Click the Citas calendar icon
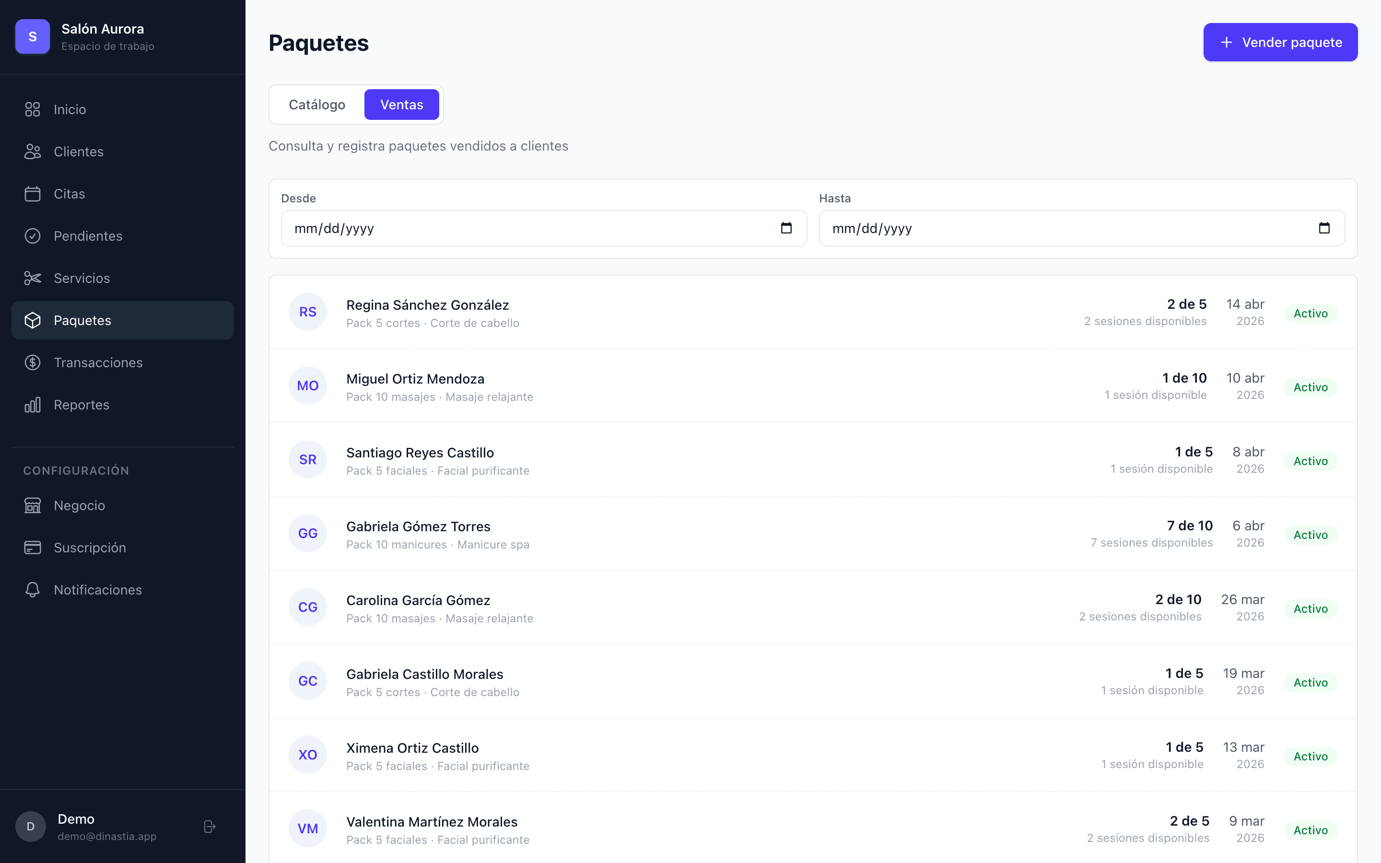This screenshot has width=1381, height=863. (33, 194)
